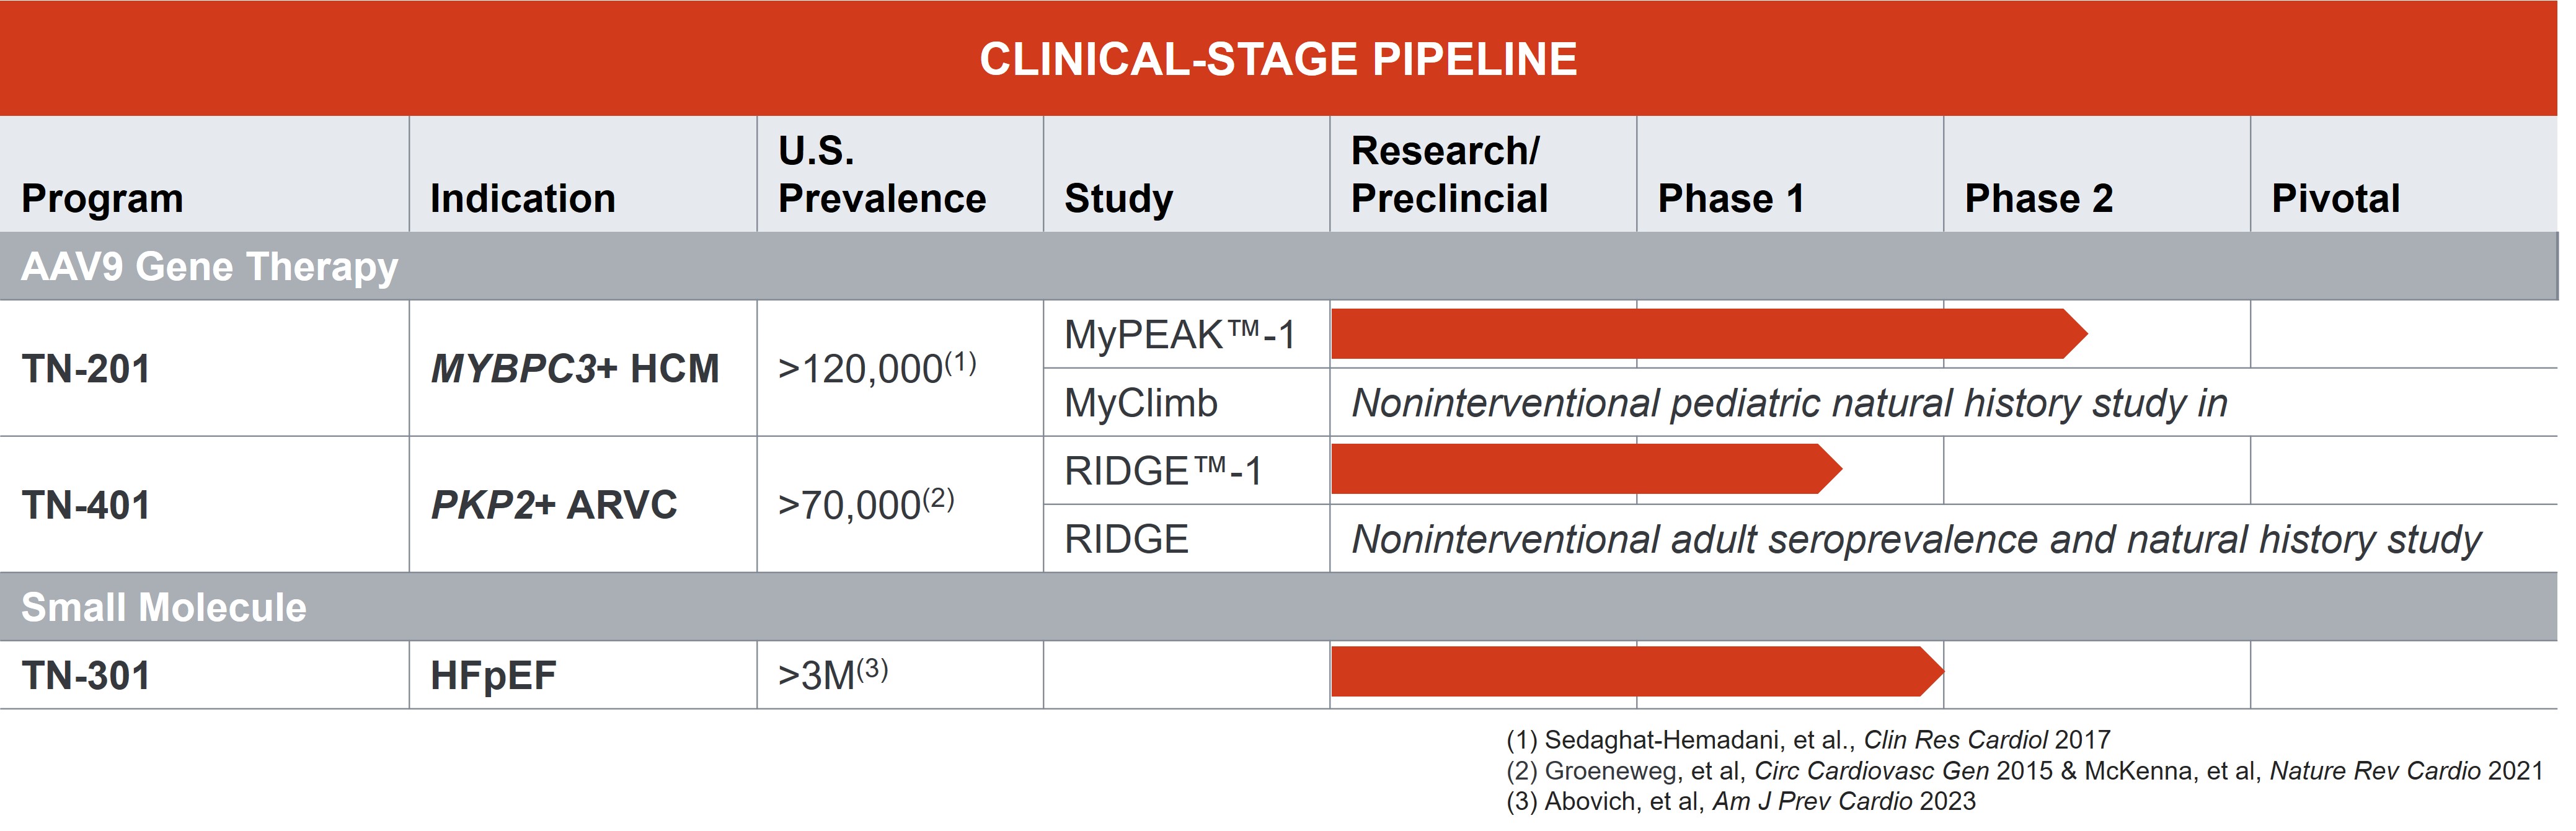Click the AAV9 Gene Therapy section header
Viewport: 2576px width, 831px height.
[210, 267]
